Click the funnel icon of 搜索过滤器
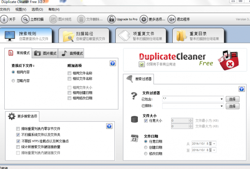The width and height of the screenshot is (250, 169). [130, 79]
